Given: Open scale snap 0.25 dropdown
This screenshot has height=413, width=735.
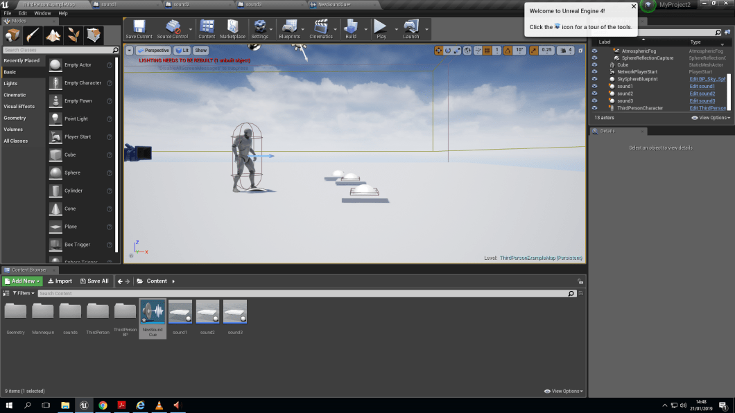Looking at the screenshot, I should click(546, 50).
